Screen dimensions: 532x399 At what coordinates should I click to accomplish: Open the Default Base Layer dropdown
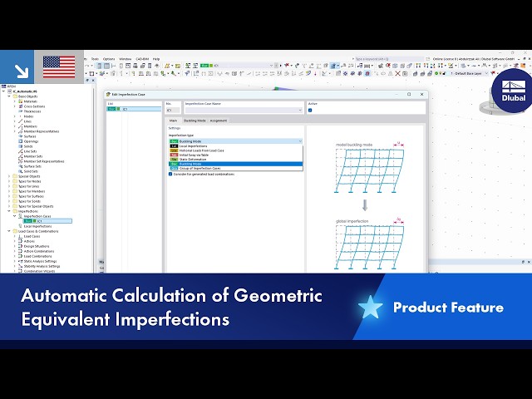point(486,73)
